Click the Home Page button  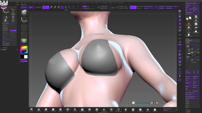[x=24, y=7]
